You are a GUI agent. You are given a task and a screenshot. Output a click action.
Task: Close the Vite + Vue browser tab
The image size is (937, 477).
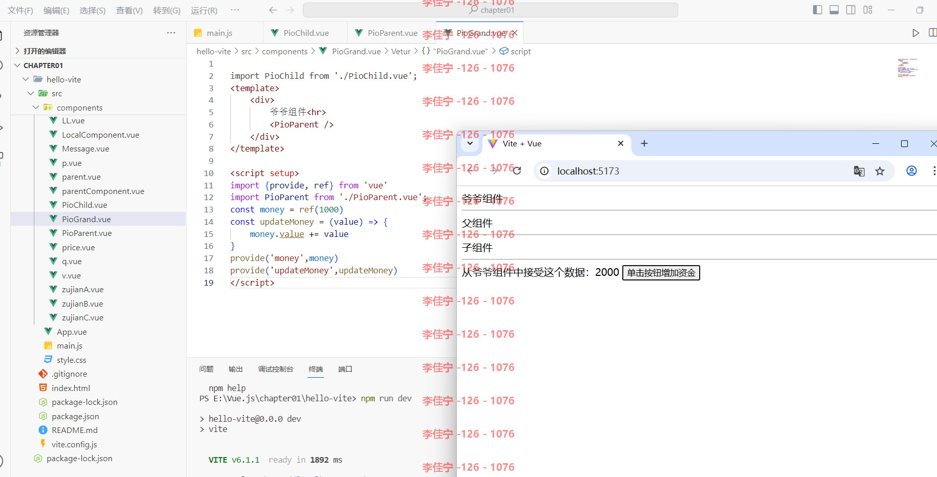point(621,143)
